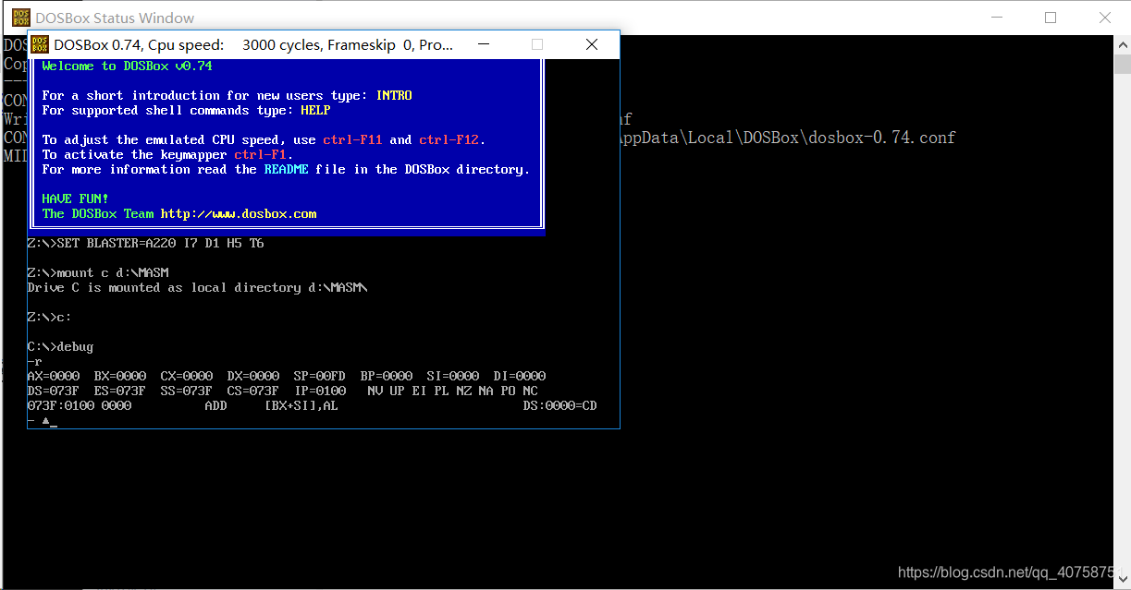
Task: Click the [BX+SI],AL operand text
Action: pyautogui.click(x=301, y=405)
